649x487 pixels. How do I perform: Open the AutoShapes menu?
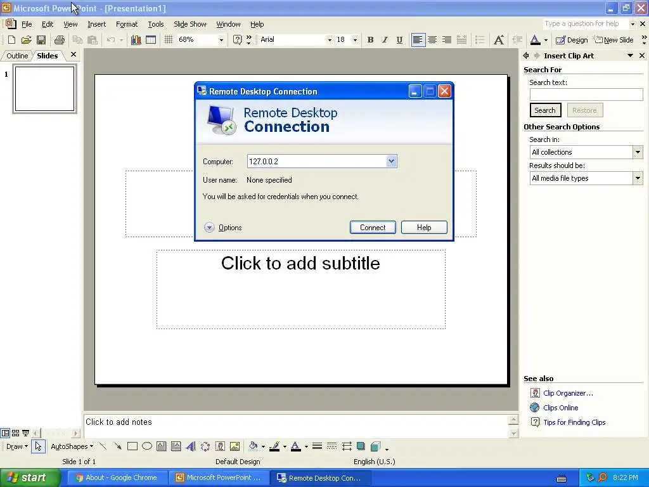[72, 446]
